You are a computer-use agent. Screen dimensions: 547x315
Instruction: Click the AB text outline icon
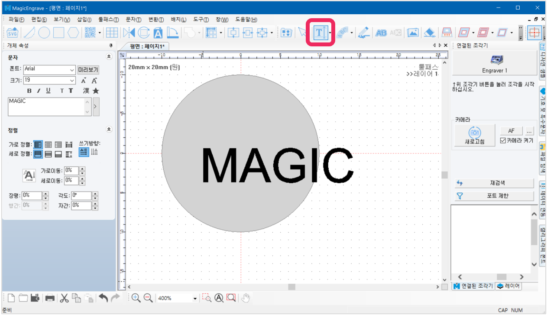[381, 32]
